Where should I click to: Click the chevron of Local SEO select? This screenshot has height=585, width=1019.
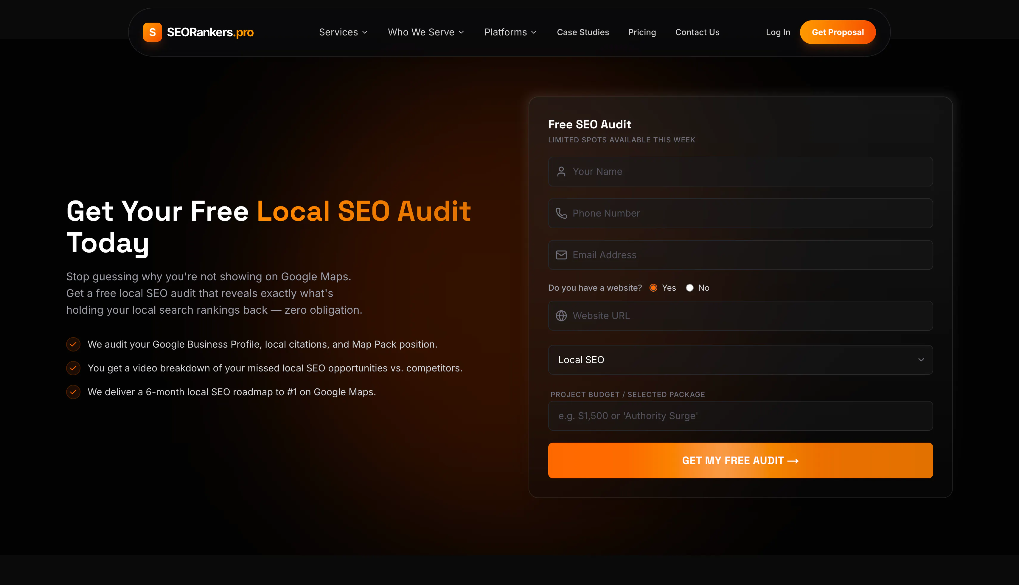click(921, 360)
